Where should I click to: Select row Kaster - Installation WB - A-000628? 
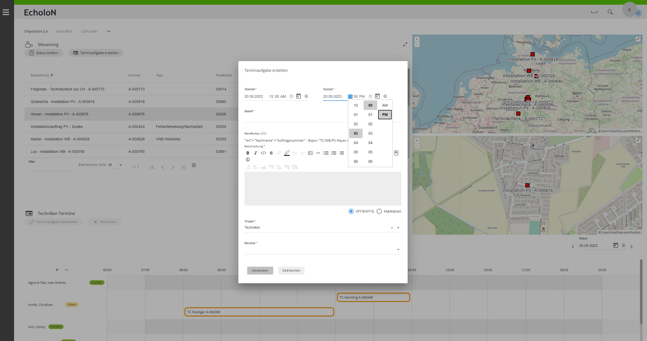click(131, 139)
